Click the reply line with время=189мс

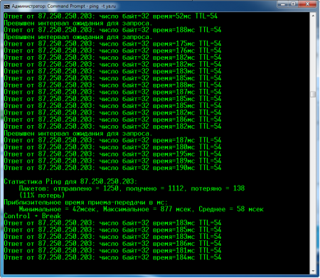(x=112, y=161)
